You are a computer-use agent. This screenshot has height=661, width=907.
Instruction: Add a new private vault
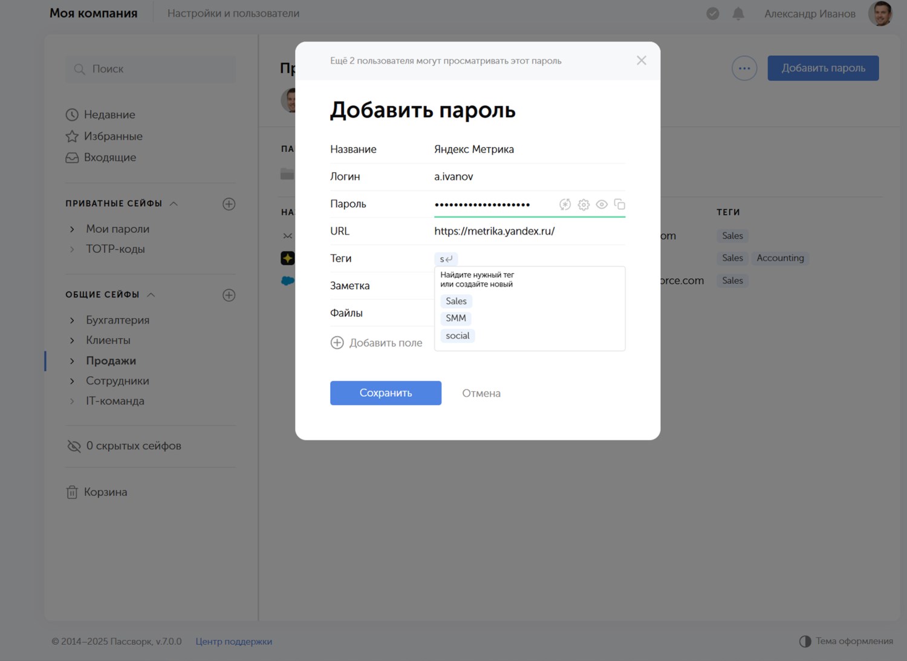coord(229,204)
